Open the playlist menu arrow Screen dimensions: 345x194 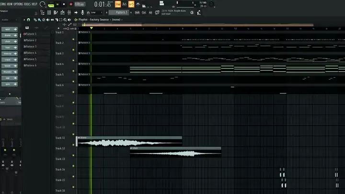(24, 20)
